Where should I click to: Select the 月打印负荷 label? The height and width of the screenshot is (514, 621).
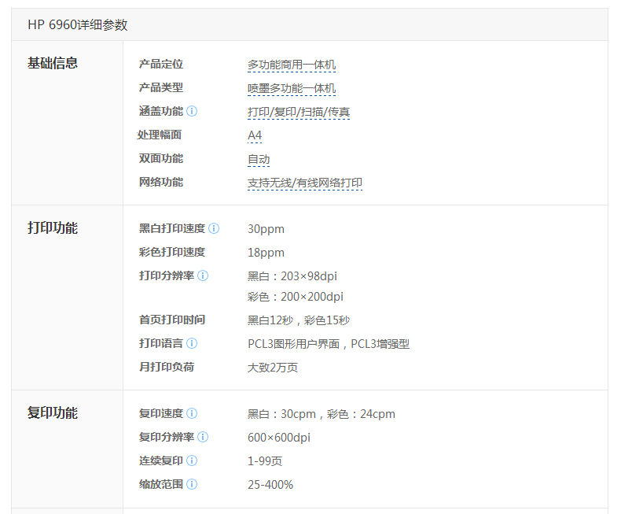tap(167, 367)
